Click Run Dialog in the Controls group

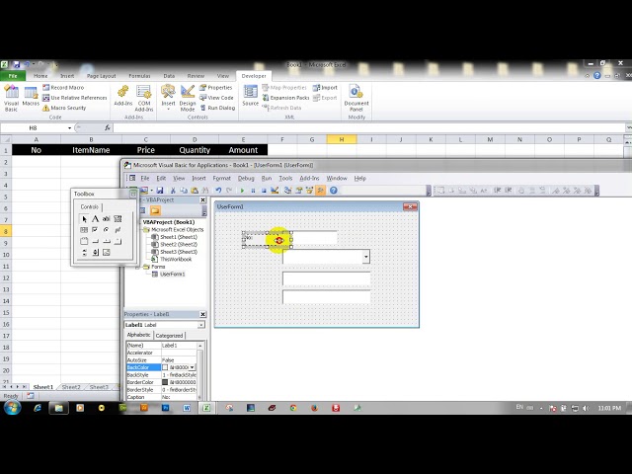tap(217, 108)
